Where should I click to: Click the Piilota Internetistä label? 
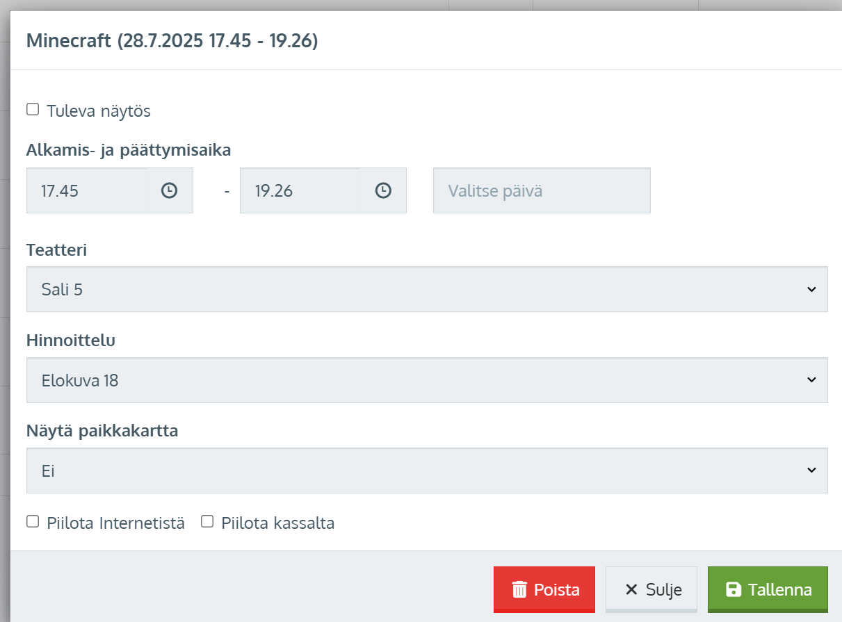115,523
